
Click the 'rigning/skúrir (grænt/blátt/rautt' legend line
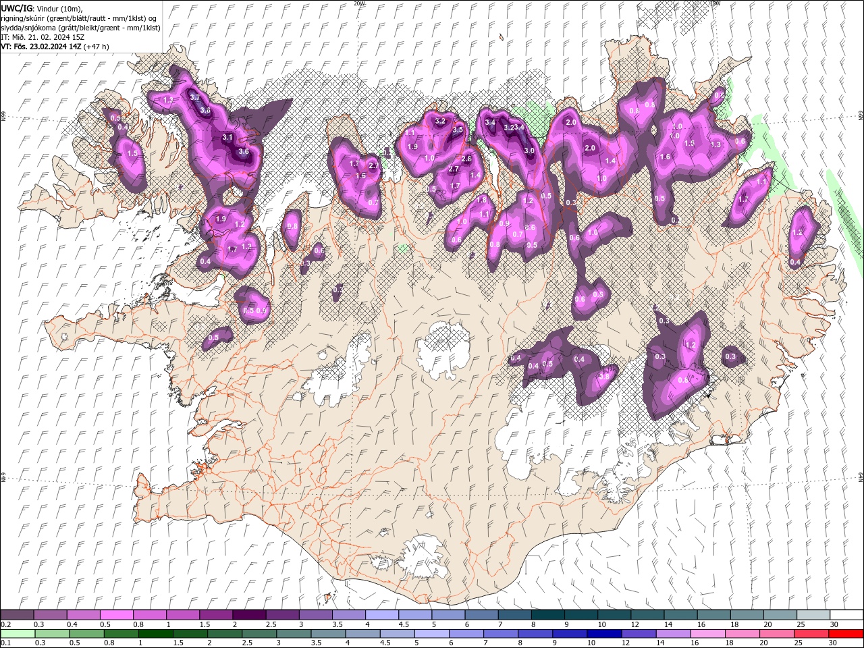80,18
